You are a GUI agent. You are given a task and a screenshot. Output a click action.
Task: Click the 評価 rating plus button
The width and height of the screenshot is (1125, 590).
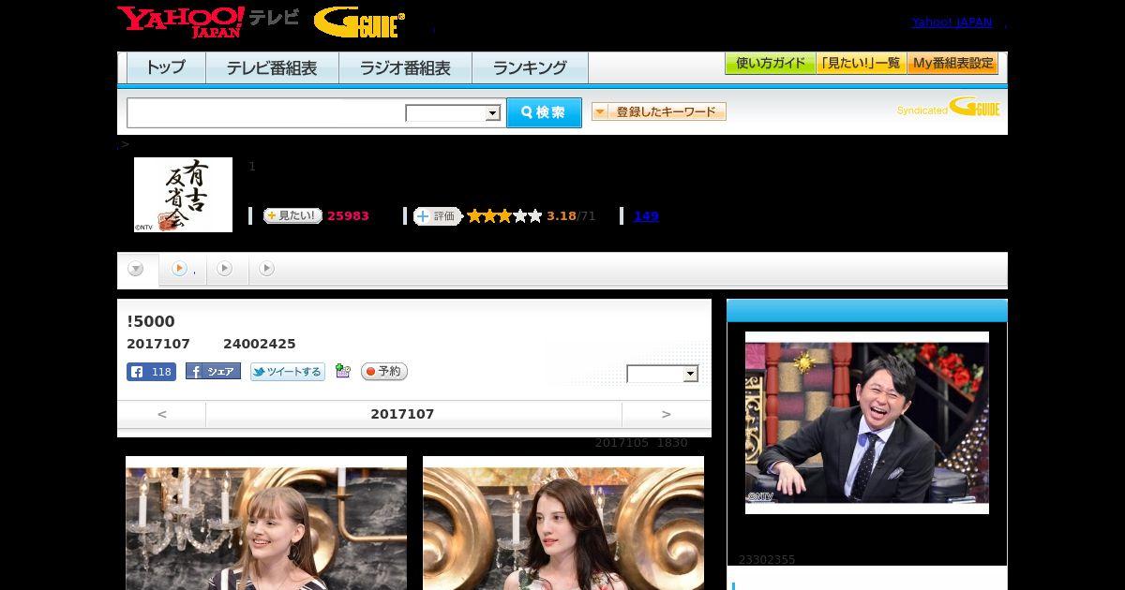click(x=438, y=216)
